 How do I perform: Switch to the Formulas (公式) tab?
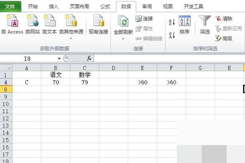click(105, 7)
